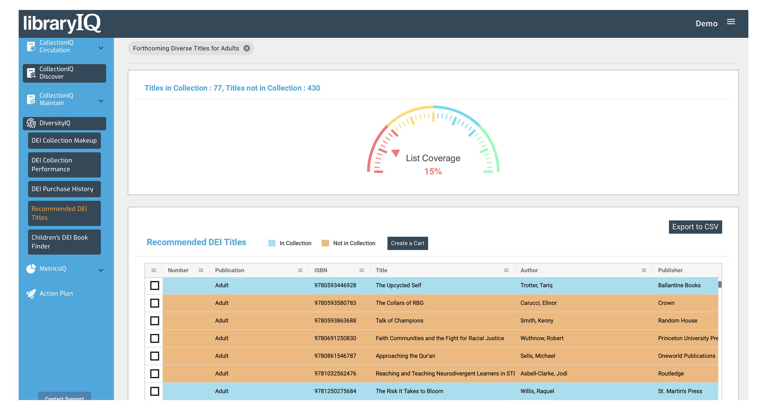Click the table vertical scrollbar thumb
This screenshot has height=410, width=767.
(x=720, y=285)
